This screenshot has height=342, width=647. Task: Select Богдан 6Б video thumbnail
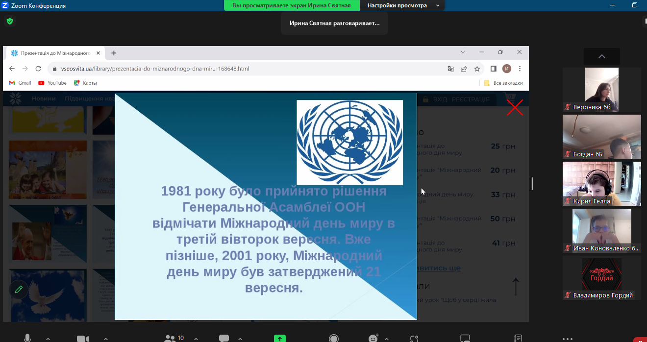coord(602,137)
